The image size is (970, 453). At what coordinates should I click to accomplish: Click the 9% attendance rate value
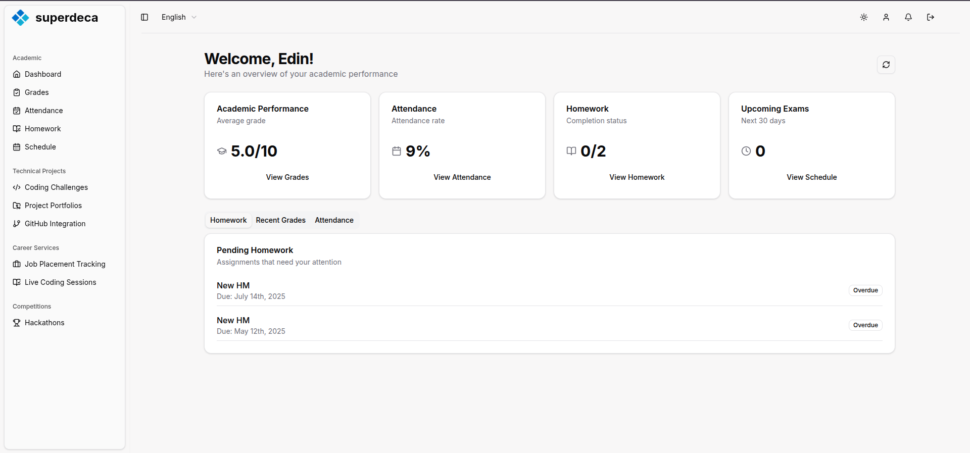point(418,151)
